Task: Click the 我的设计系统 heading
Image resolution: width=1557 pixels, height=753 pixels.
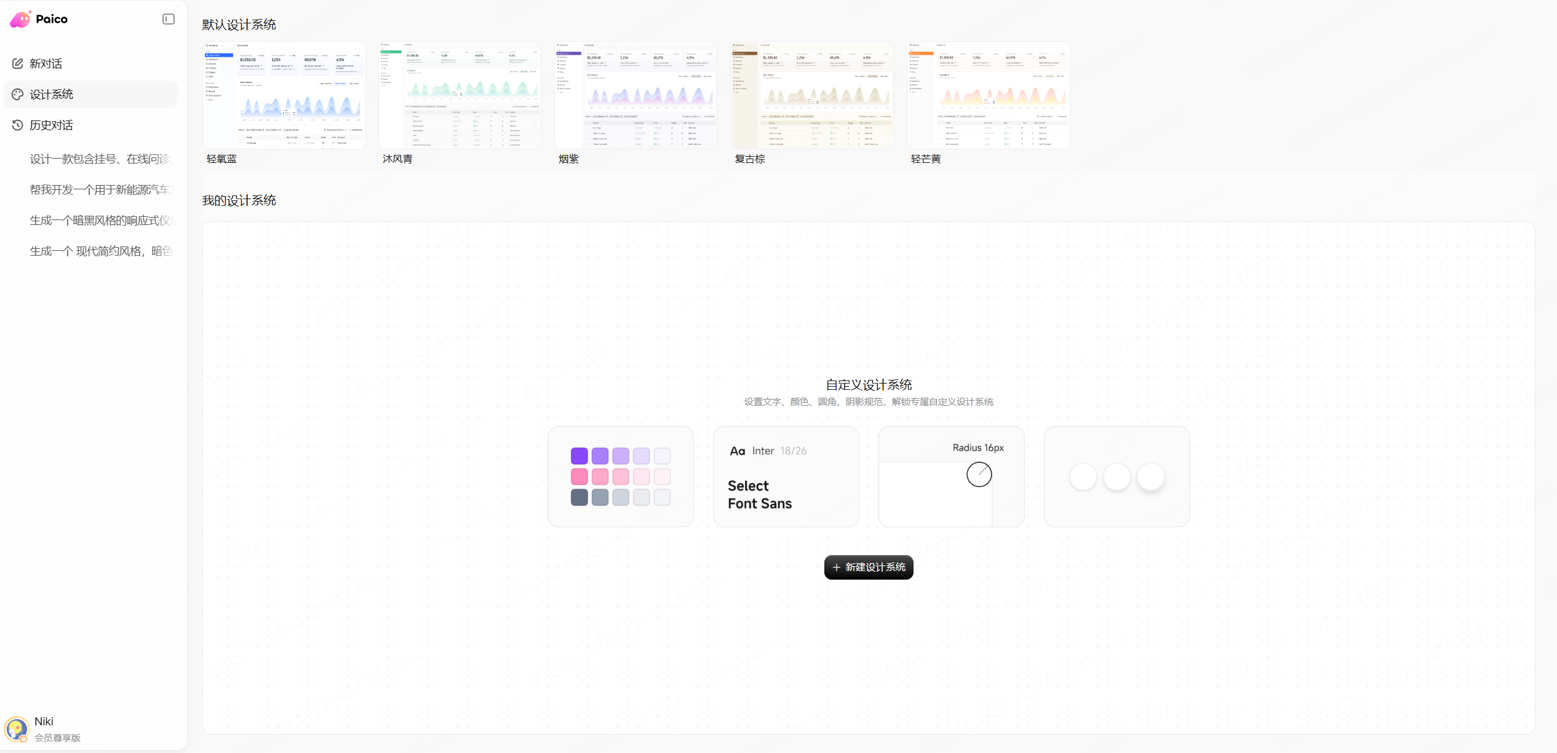Action: [x=239, y=200]
